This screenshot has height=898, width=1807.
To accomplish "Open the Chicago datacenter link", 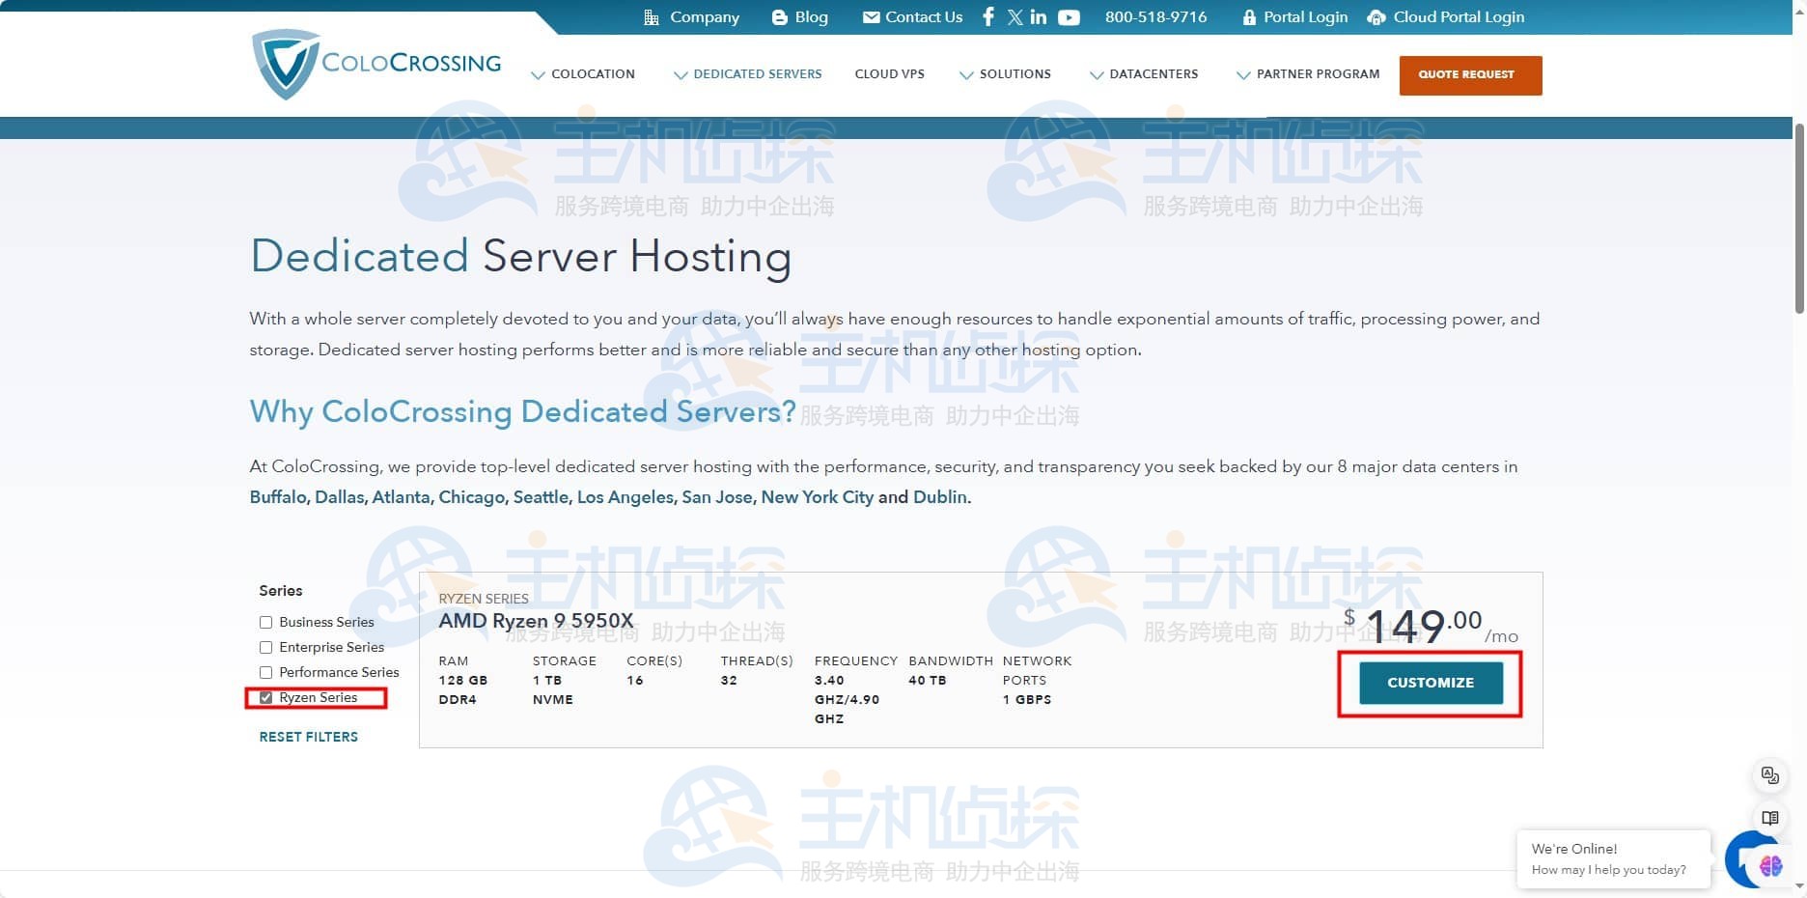I will (x=472, y=497).
